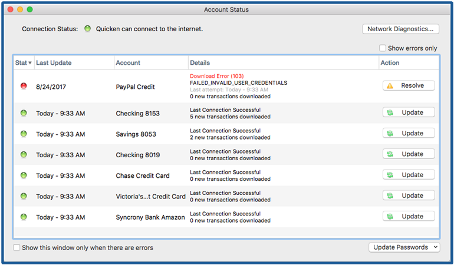Click the green status icon for Checking 8019
Image resolution: width=454 pixels, height=265 pixels.
coord(24,155)
